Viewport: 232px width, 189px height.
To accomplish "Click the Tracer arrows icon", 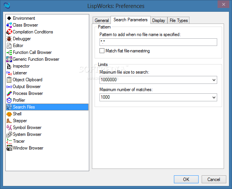I will click(x=9, y=141).
